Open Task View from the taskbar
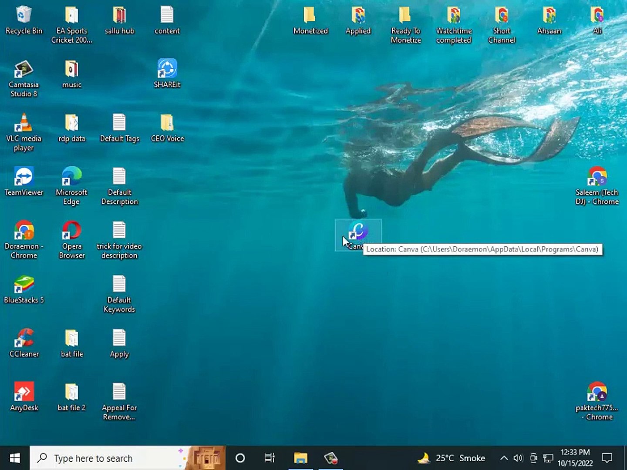 click(x=270, y=458)
